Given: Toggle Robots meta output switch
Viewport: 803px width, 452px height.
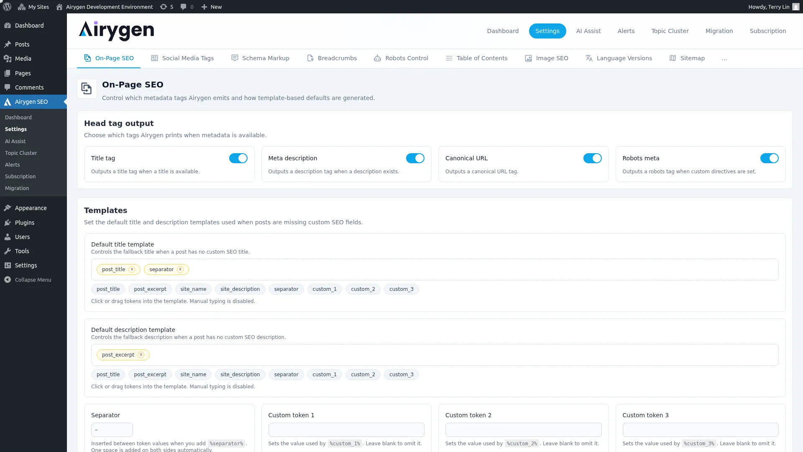Looking at the screenshot, I should coord(770,158).
